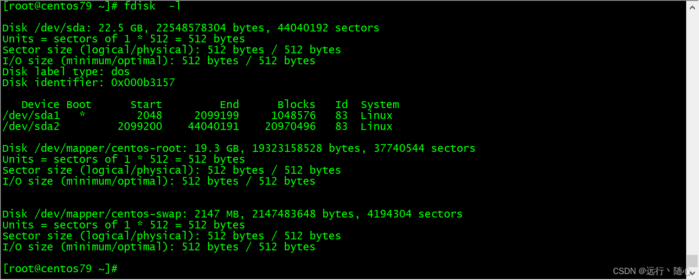Click the '/dev/mapper/centos-swap' disk line
This screenshot has width=699, height=280.
point(232,214)
